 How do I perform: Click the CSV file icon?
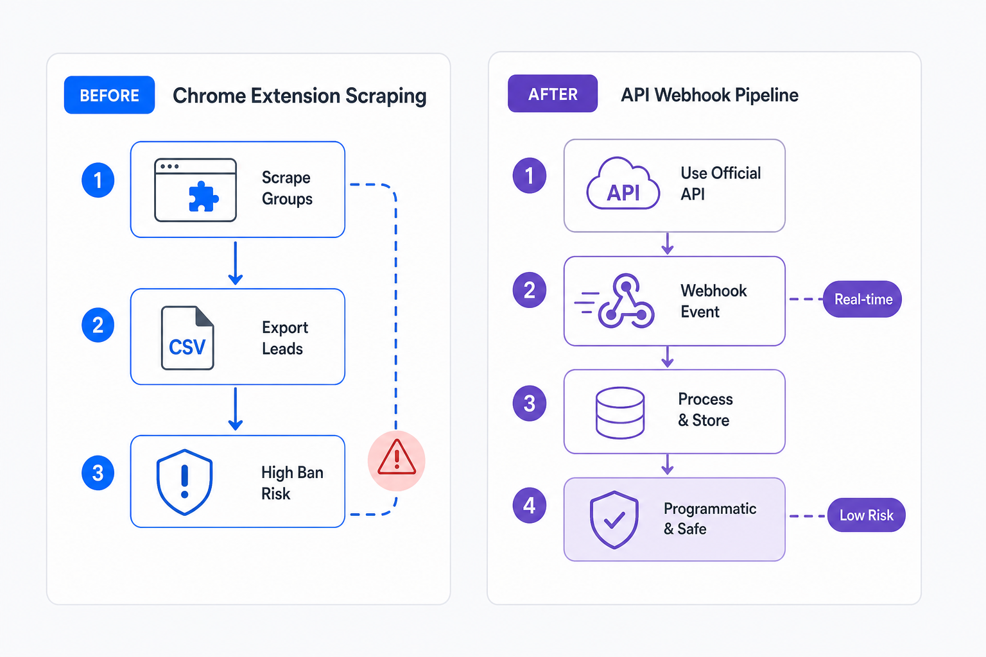pyautogui.click(x=187, y=337)
